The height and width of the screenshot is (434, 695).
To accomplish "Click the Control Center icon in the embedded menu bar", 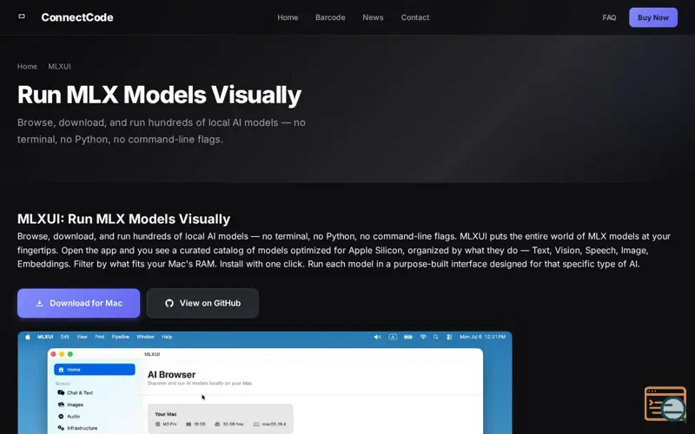I will 449,337.
